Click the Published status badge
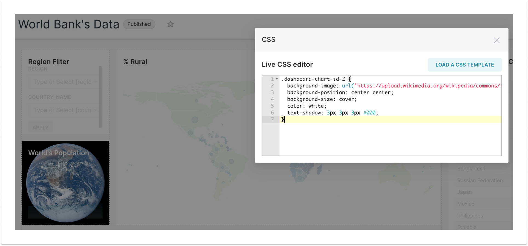Image resolution: width=528 pixels, height=246 pixels. [x=139, y=24]
